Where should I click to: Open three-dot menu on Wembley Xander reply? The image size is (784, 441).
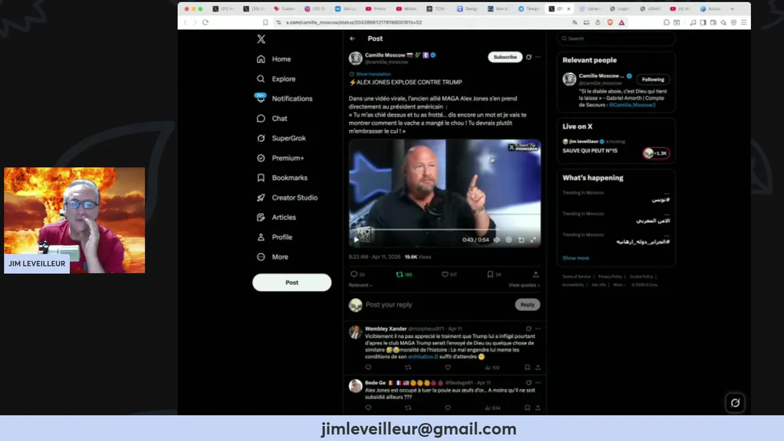pyautogui.click(x=538, y=329)
